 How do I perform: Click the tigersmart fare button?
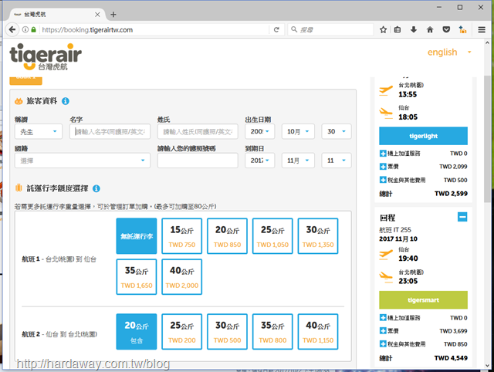pos(423,300)
